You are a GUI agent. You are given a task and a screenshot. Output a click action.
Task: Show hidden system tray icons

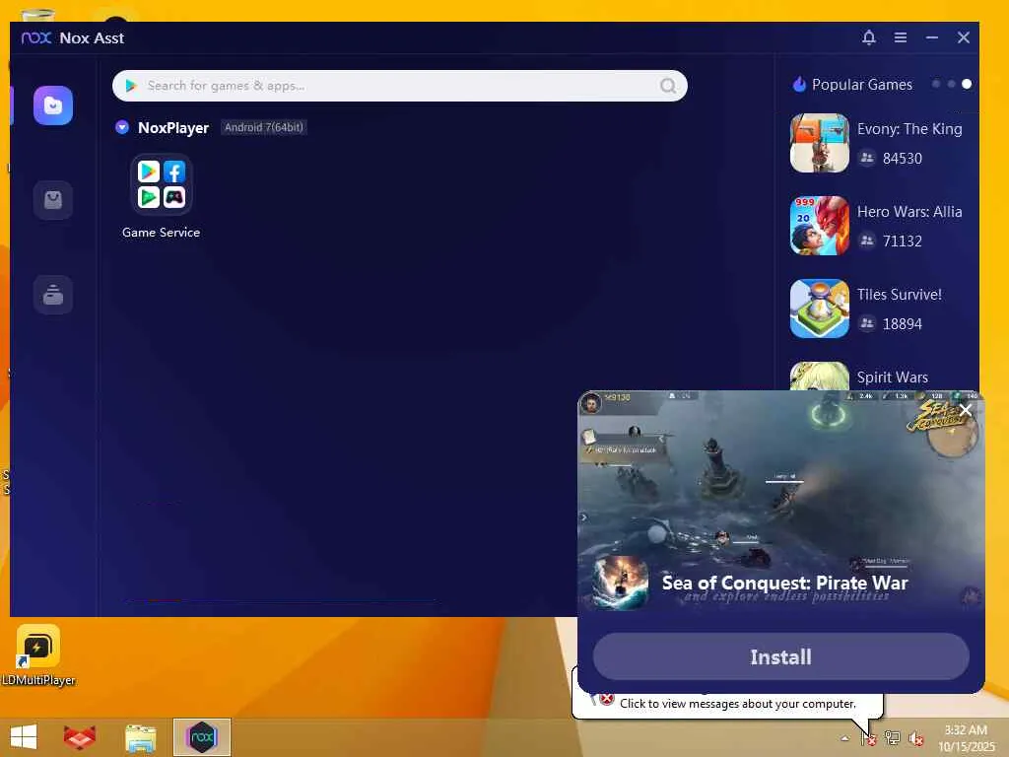844,738
